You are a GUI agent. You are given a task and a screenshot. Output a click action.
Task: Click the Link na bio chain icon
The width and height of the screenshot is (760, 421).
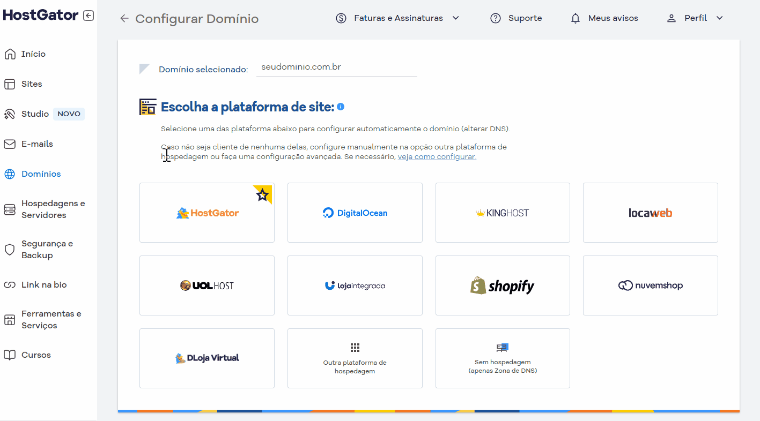click(x=10, y=285)
